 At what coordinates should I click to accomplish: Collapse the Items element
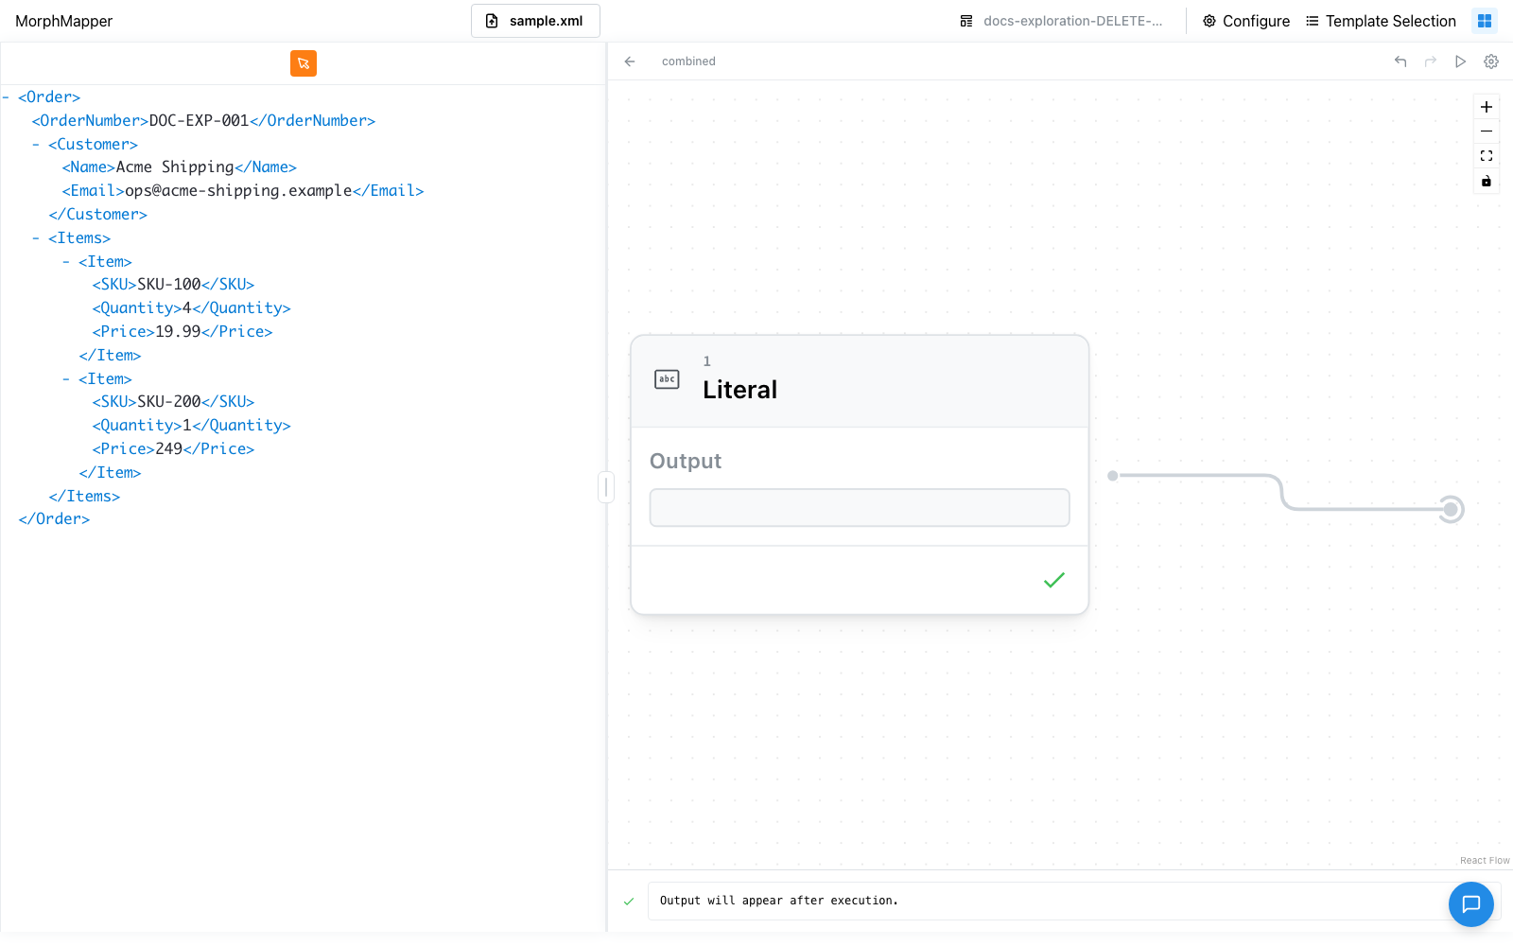[36, 238]
